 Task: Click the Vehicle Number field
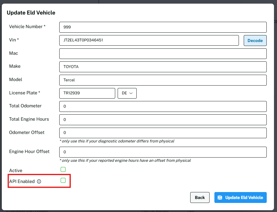click(x=163, y=27)
